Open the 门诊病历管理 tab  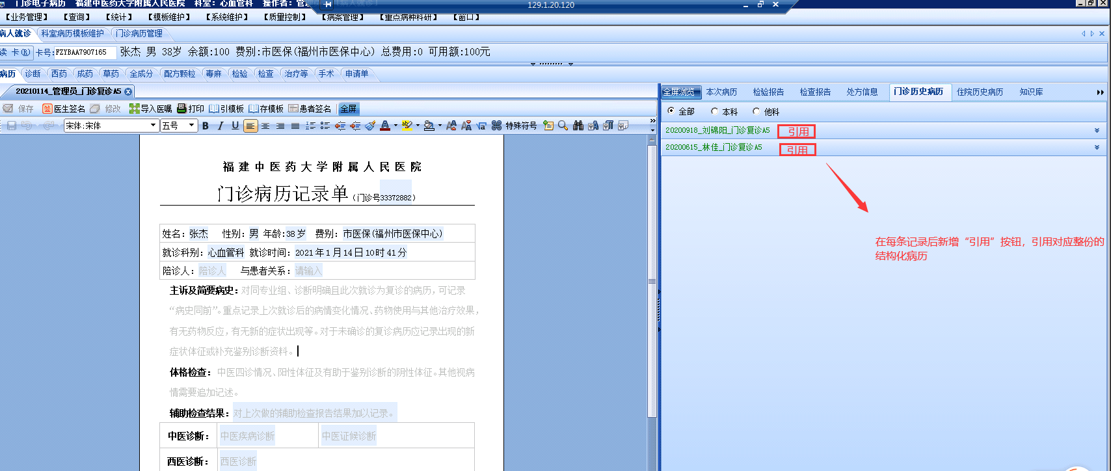click(139, 33)
